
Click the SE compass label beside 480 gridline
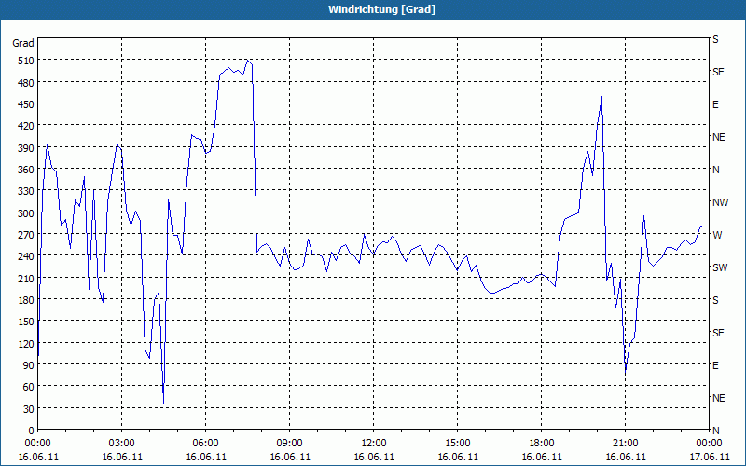[x=718, y=72]
